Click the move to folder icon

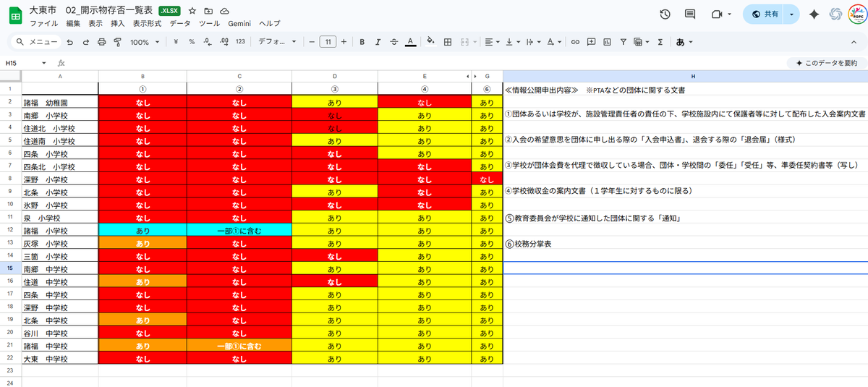208,11
